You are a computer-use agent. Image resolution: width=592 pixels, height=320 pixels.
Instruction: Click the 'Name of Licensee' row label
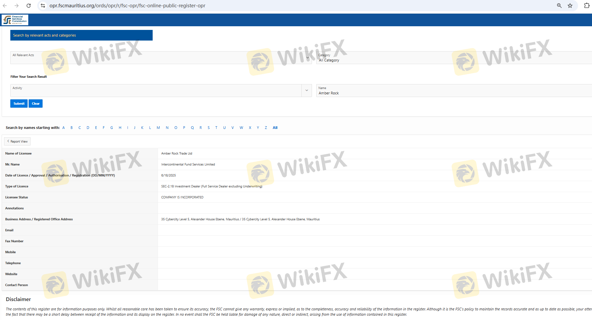pos(18,154)
